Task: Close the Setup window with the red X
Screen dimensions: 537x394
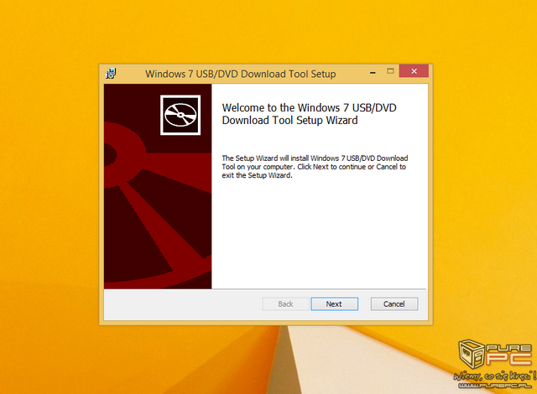Action: (x=414, y=70)
